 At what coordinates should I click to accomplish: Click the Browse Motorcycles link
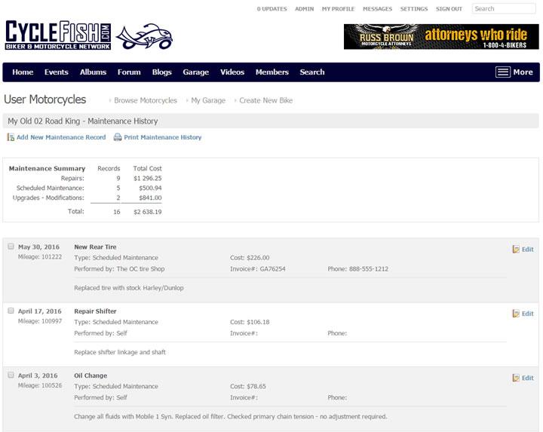coord(146,100)
